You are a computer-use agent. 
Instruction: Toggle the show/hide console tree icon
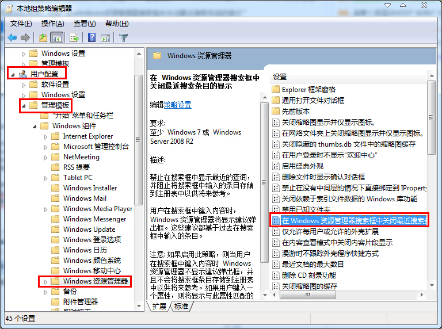pos(57,38)
